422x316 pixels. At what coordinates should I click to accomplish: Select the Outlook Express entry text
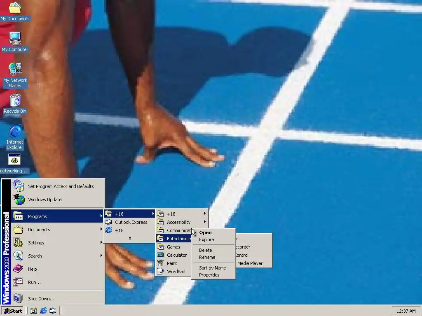coord(131,222)
